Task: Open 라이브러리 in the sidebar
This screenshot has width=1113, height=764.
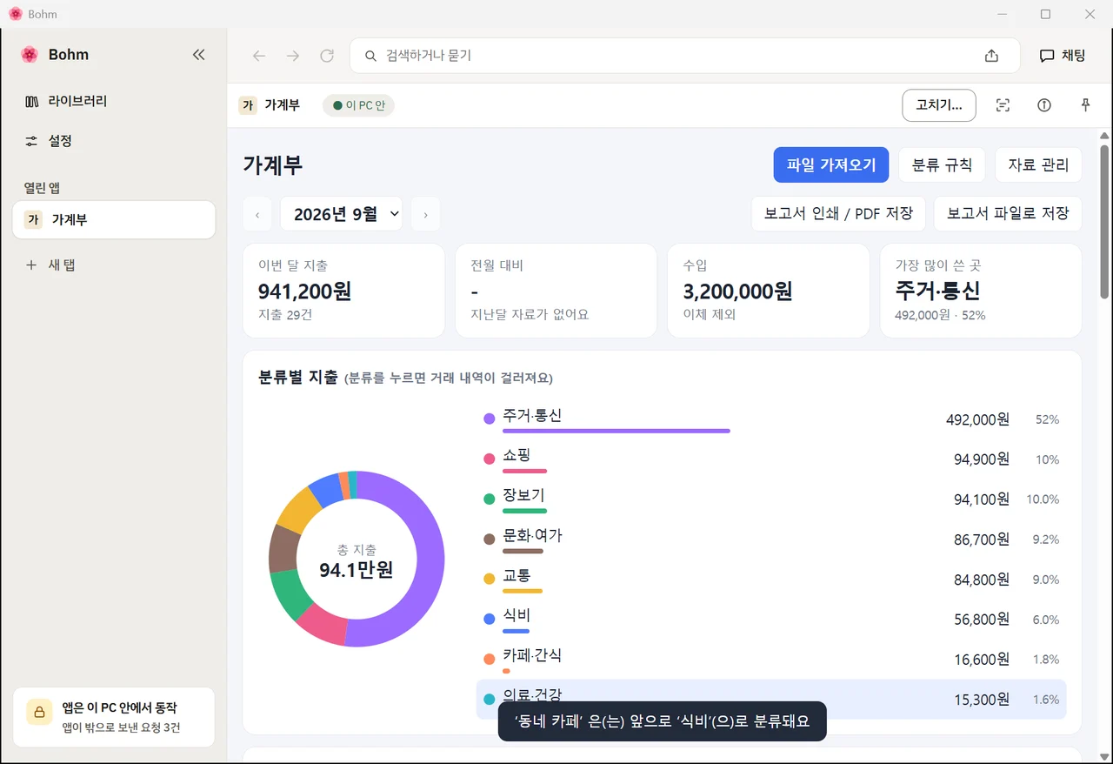Action: click(x=114, y=101)
